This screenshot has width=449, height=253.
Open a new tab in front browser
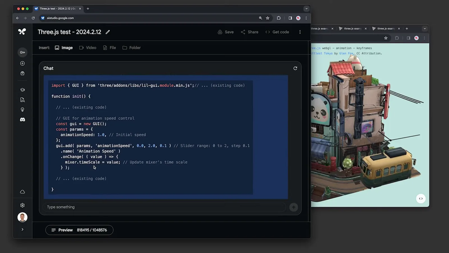click(88, 9)
